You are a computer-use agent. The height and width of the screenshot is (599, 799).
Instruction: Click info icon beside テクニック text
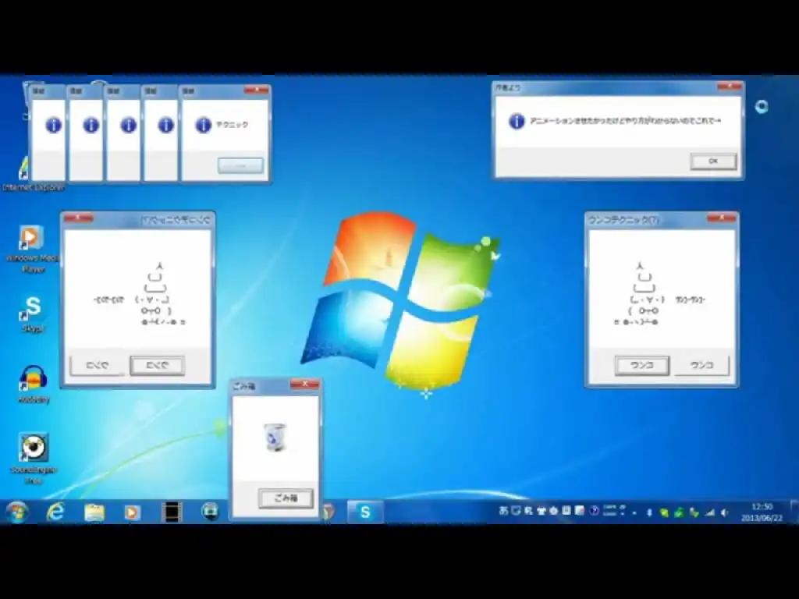204,125
